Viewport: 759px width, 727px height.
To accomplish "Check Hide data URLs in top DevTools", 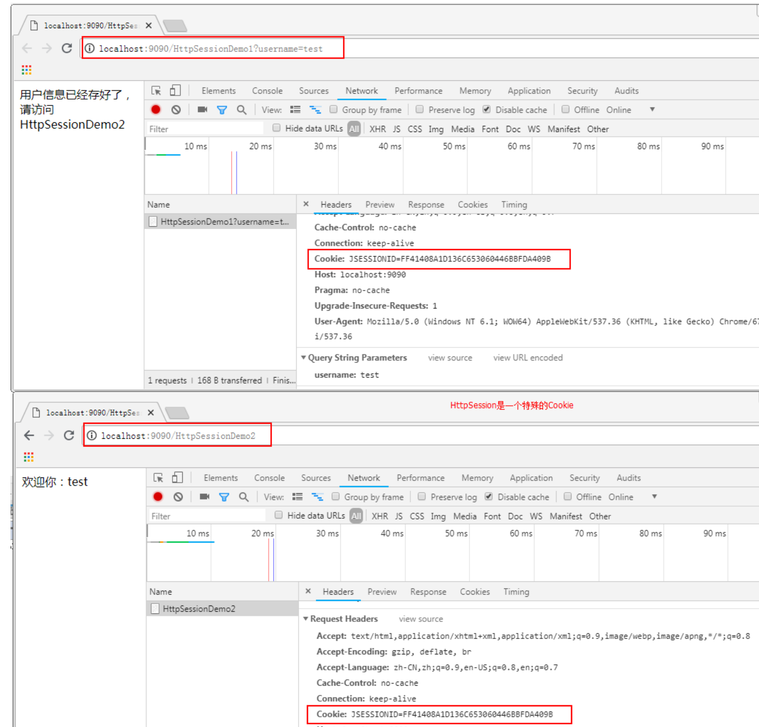I will click(x=276, y=128).
